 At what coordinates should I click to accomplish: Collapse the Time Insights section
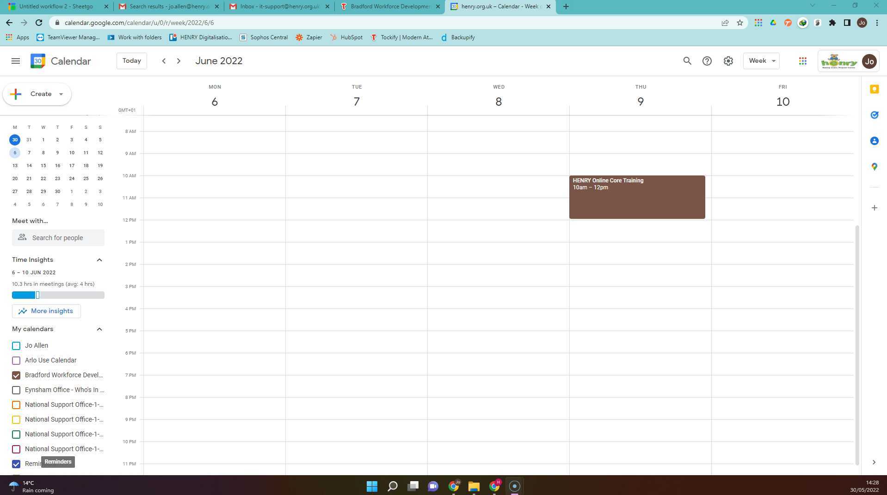coord(99,260)
